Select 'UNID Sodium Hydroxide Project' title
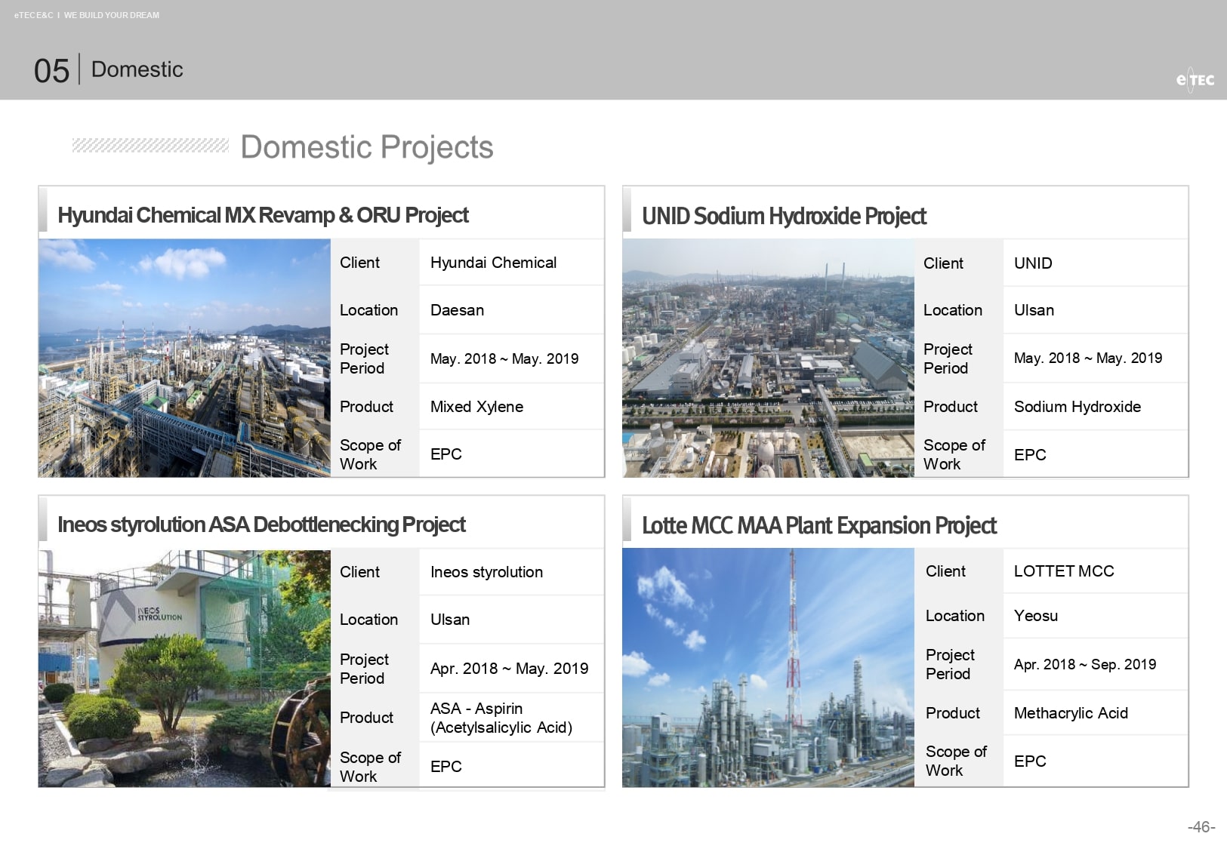Image resolution: width=1227 pixels, height=849 pixels. coord(784,216)
